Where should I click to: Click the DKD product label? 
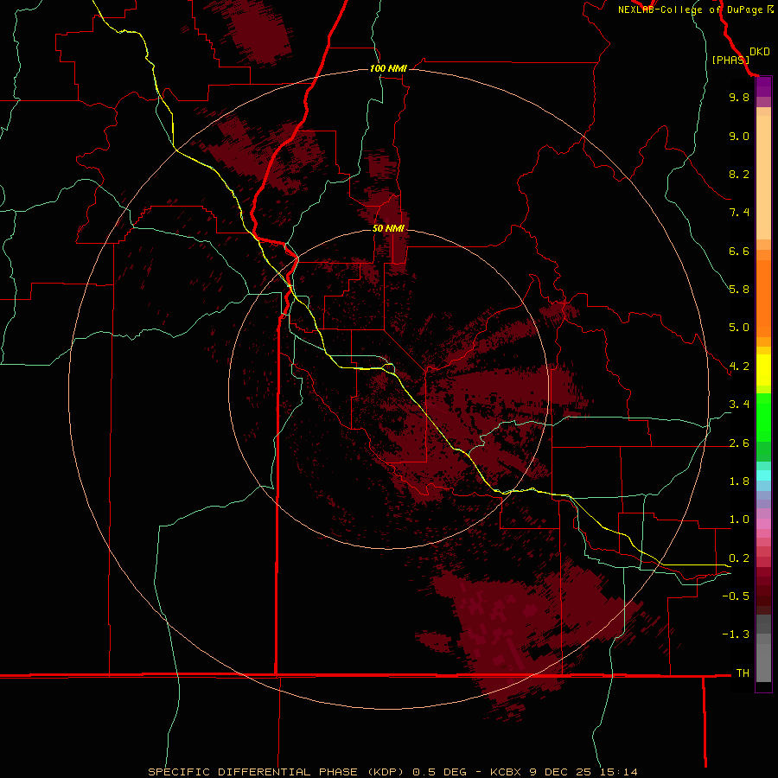760,52
